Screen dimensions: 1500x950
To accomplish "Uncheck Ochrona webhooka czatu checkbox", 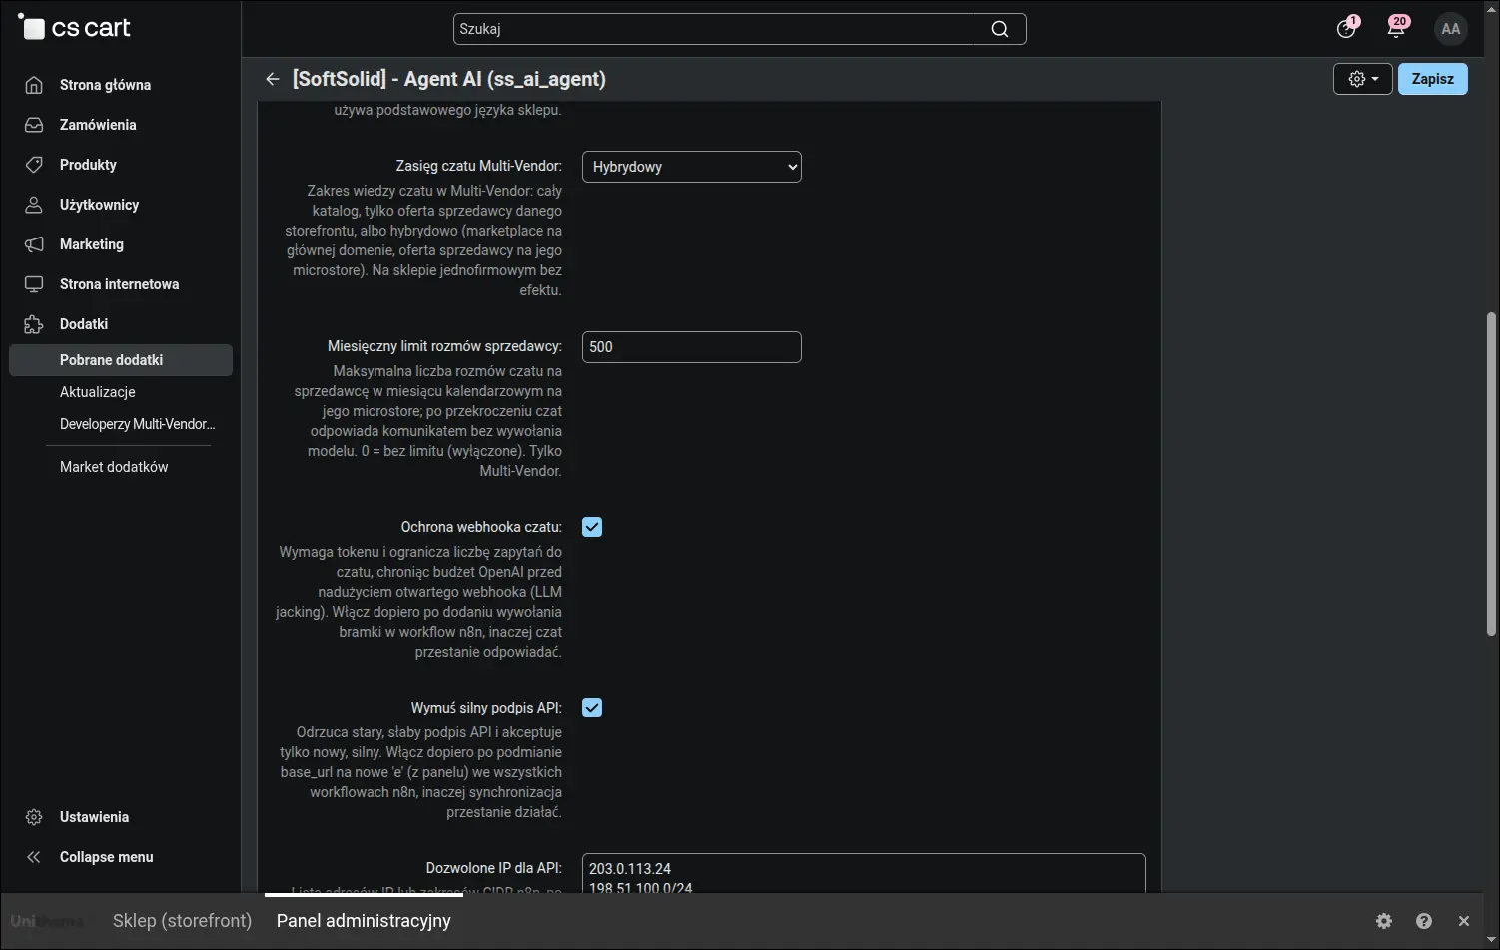I will (x=592, y=527).
